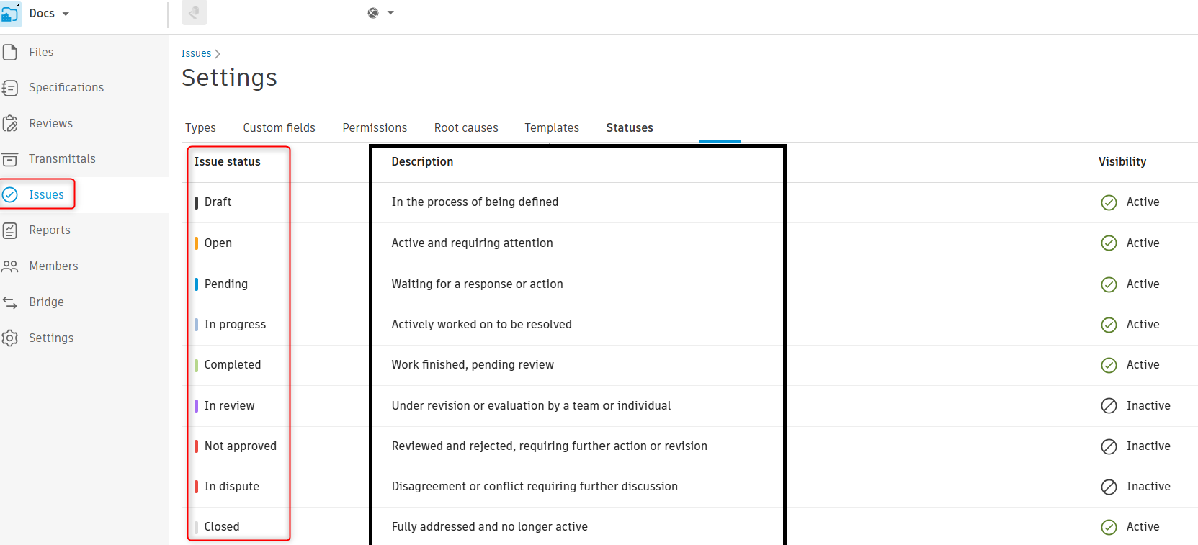
Task: Click the Specifications sidebar icon
Action: (10, 88)
